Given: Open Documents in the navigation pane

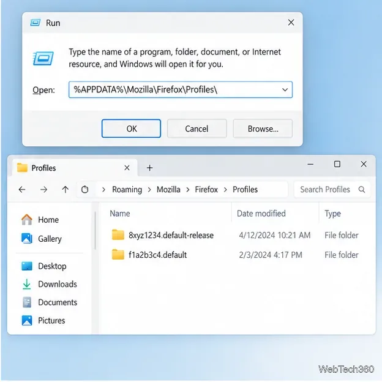Looking at the screenshot, I should pyautogui.click(x=50, y=302).
